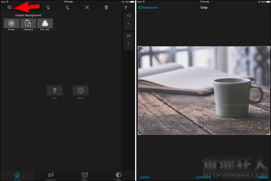Open the Filter tab
Viewport: 271px width, 181px height.
pyautogui.click(x=118, y=176)
